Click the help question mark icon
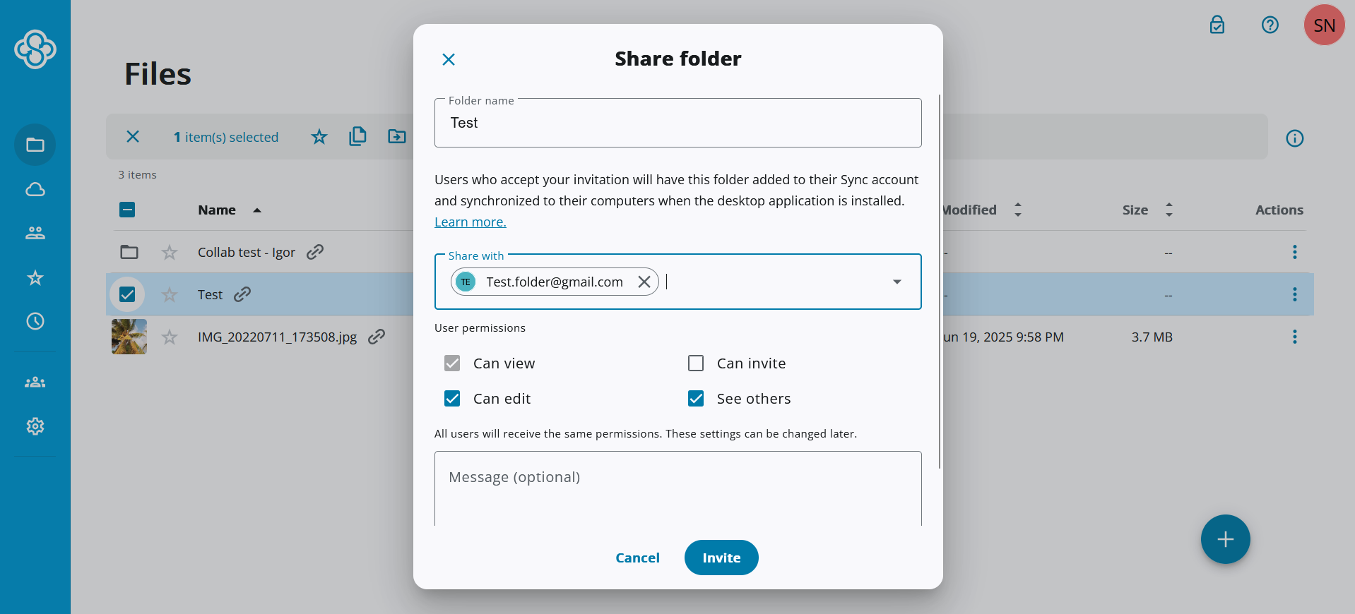The height and width of the screenshot is (614, 1355). pyautogui.click(x=1270, y=25)
